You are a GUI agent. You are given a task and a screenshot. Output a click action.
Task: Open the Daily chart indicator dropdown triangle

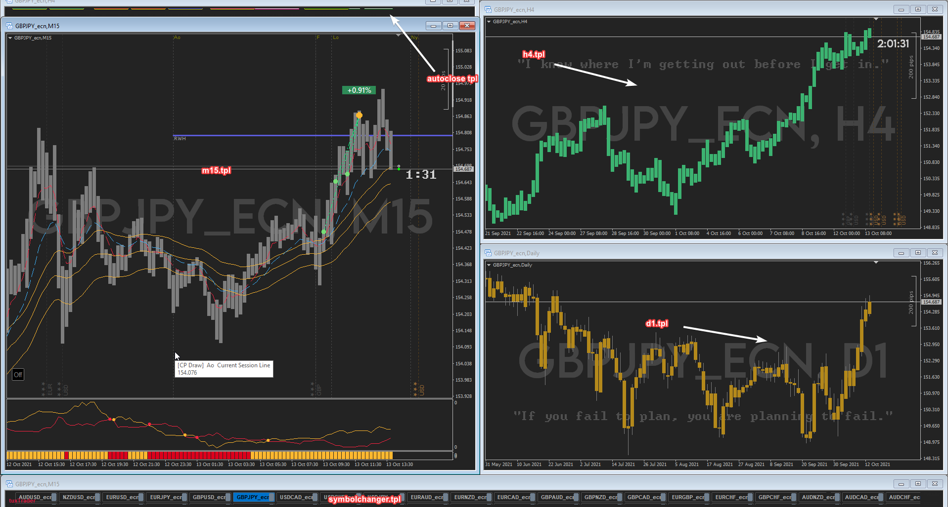tap(489, 265)
